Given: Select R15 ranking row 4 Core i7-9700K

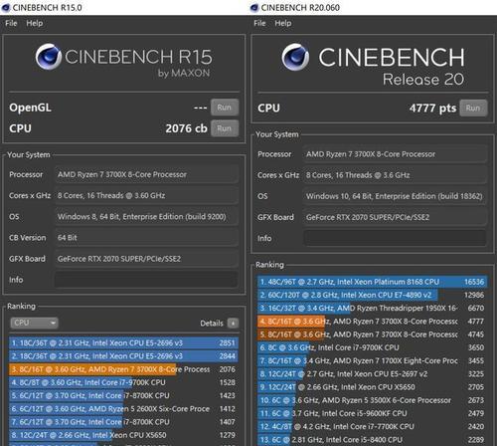Looking at the screenshot, I should (123, 382).
